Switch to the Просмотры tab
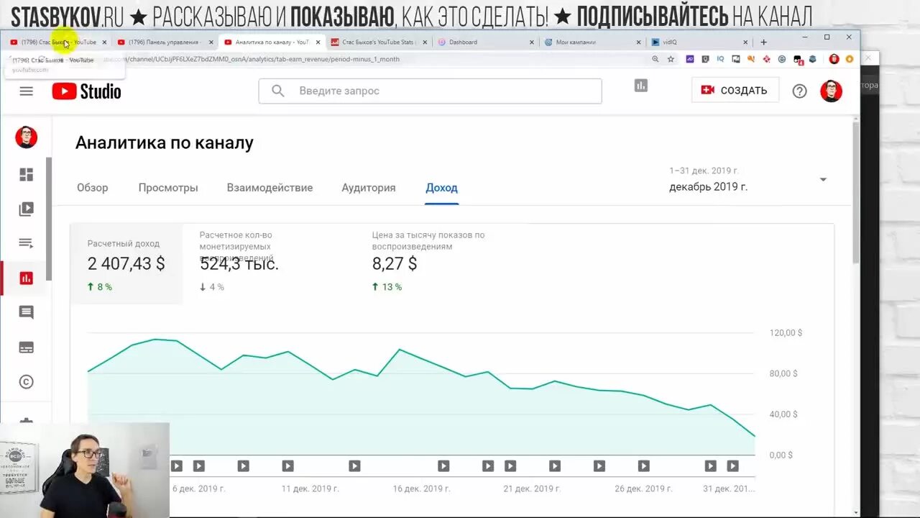The image size is (920, 518). (x=168, y=188)
